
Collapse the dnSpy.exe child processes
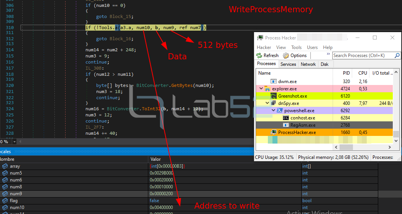(x=267, y=103)
